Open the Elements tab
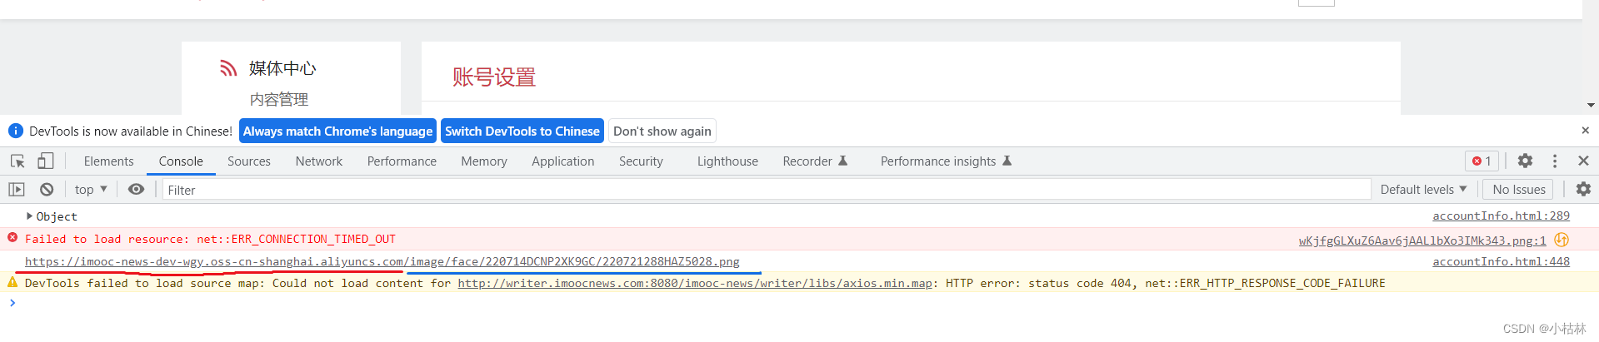 point(108,161)
